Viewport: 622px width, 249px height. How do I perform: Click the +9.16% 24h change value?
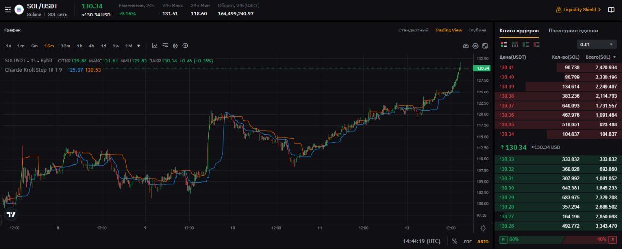127,14
